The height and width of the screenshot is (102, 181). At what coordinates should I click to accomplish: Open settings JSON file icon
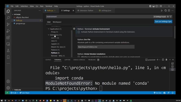[x=165, y=10]
